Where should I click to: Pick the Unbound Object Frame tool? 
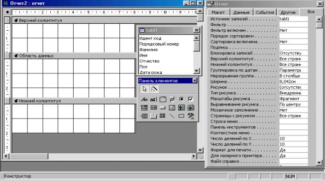[181, 108]
